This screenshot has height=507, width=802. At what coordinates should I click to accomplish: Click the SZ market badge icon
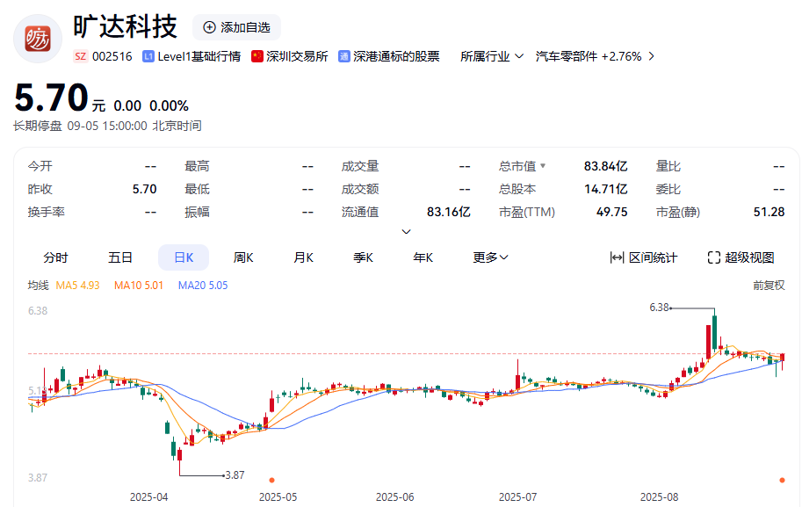click(80, 56)
